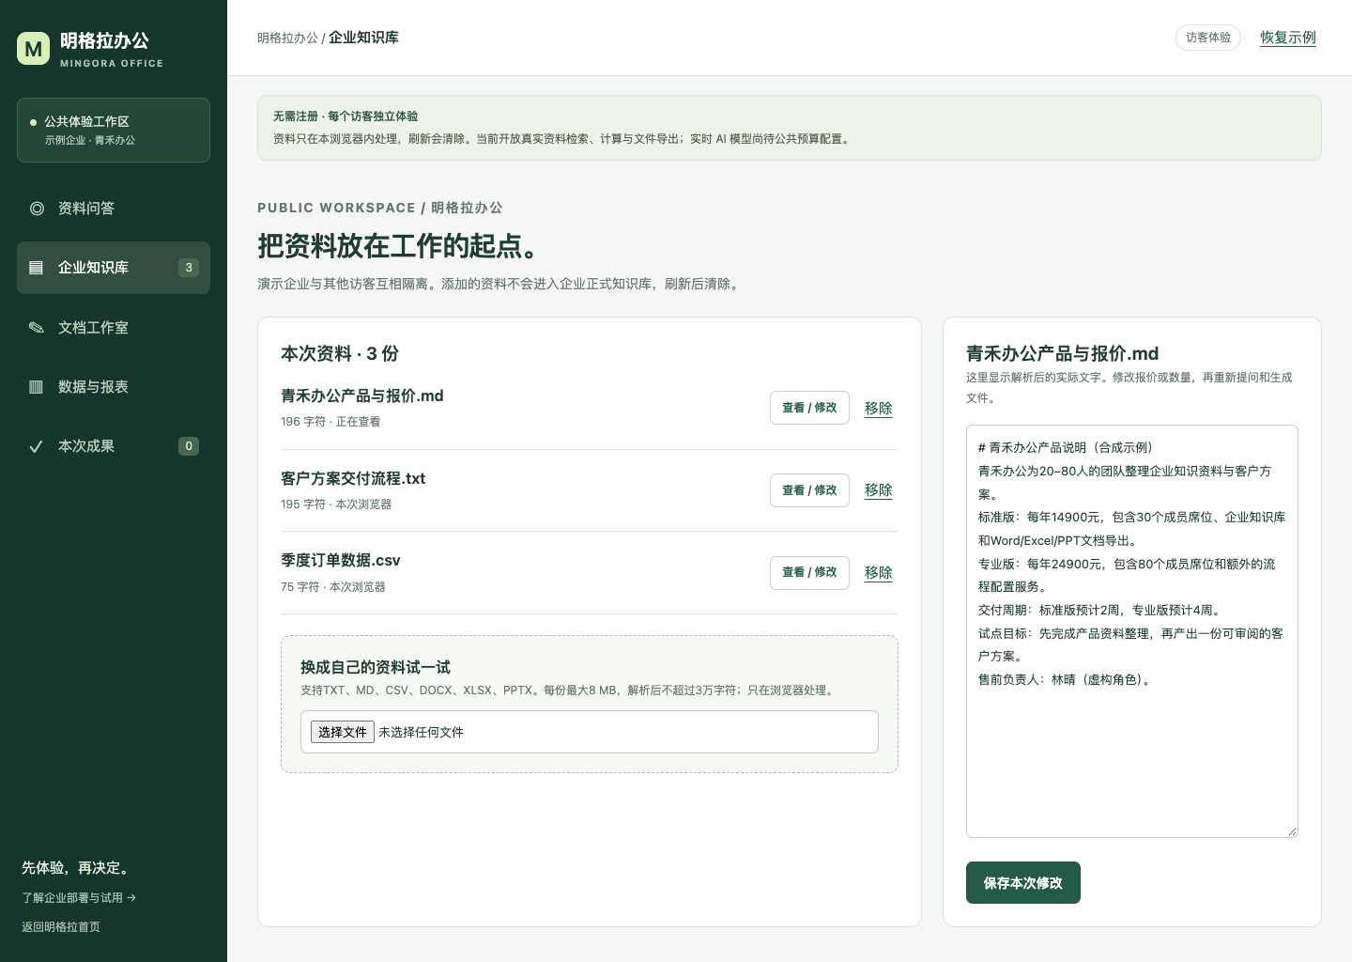1352x962 pixels.
Task: Click 查看 / 修改 for 青禾办公产品与报价.md
Action: [809, 408]
